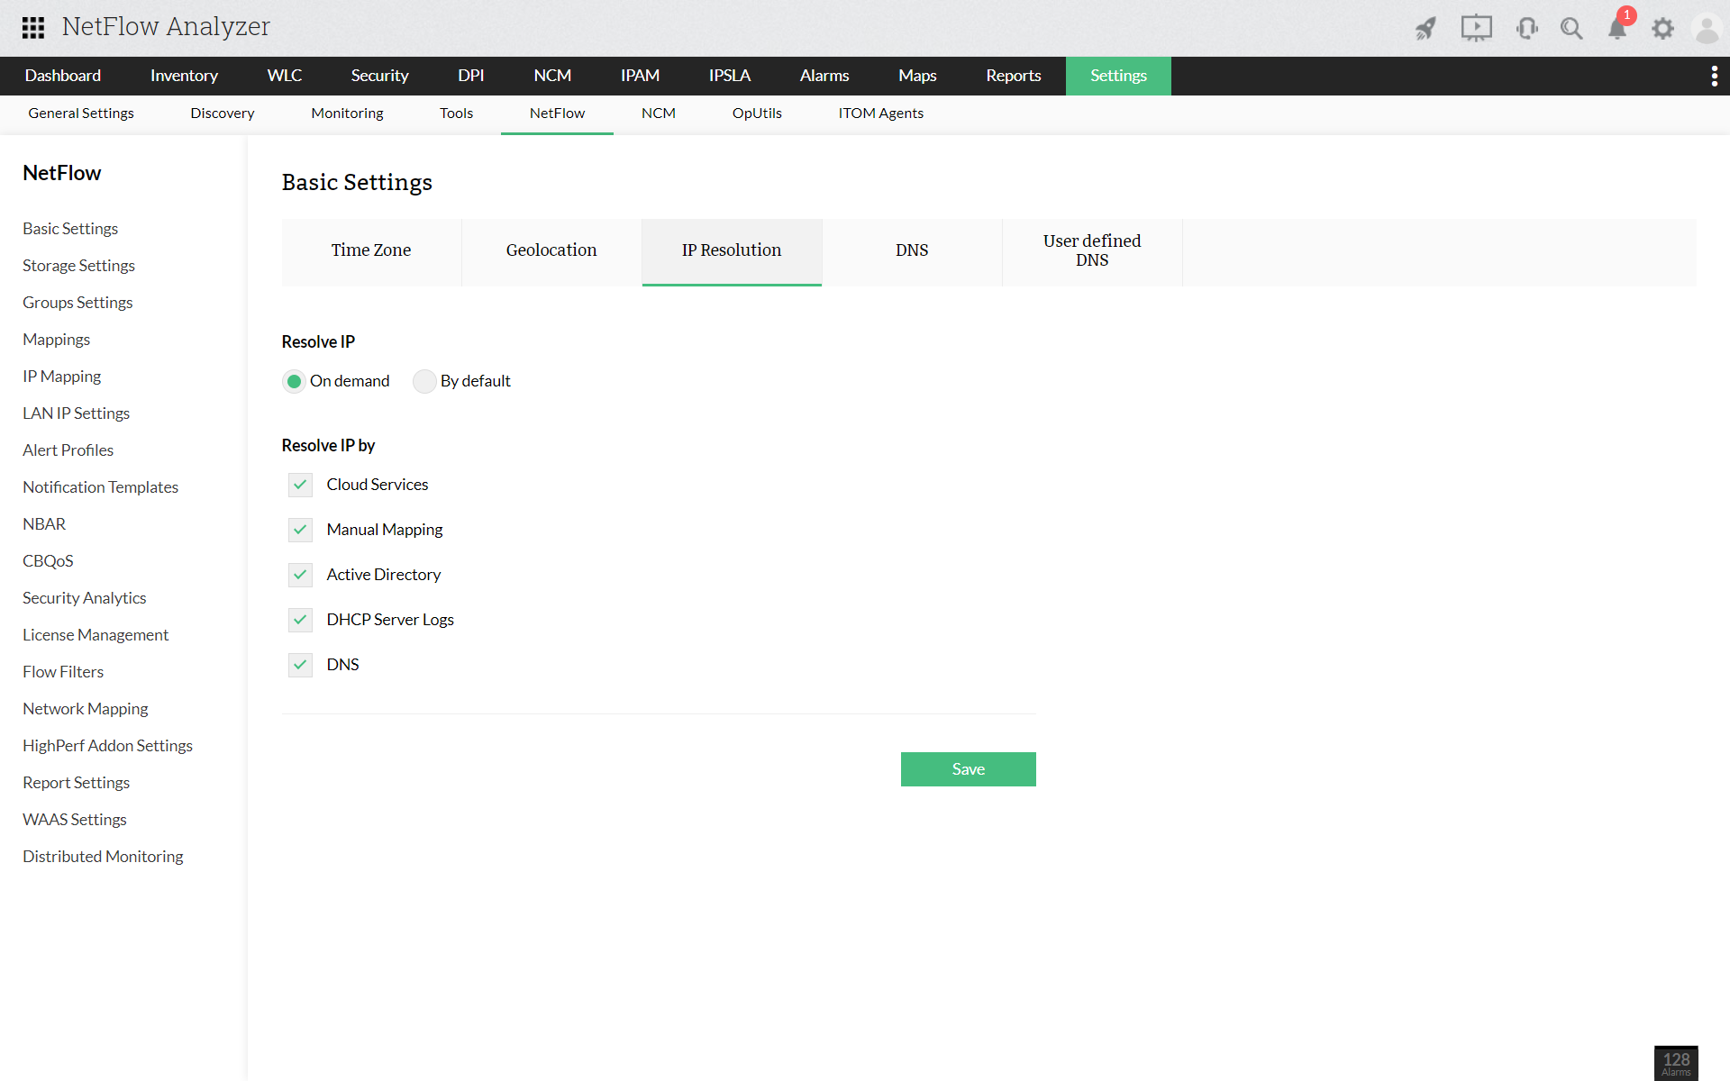Open the presentation screen play icon
Screen dimensions: 1730x1081
point(1476,28)
